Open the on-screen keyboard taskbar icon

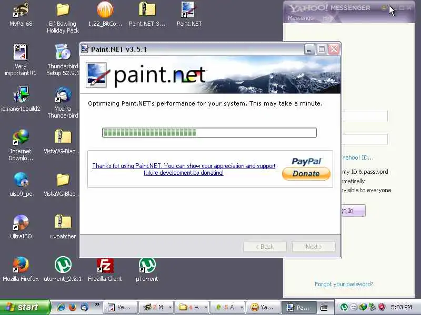click(x=324, y=308)
